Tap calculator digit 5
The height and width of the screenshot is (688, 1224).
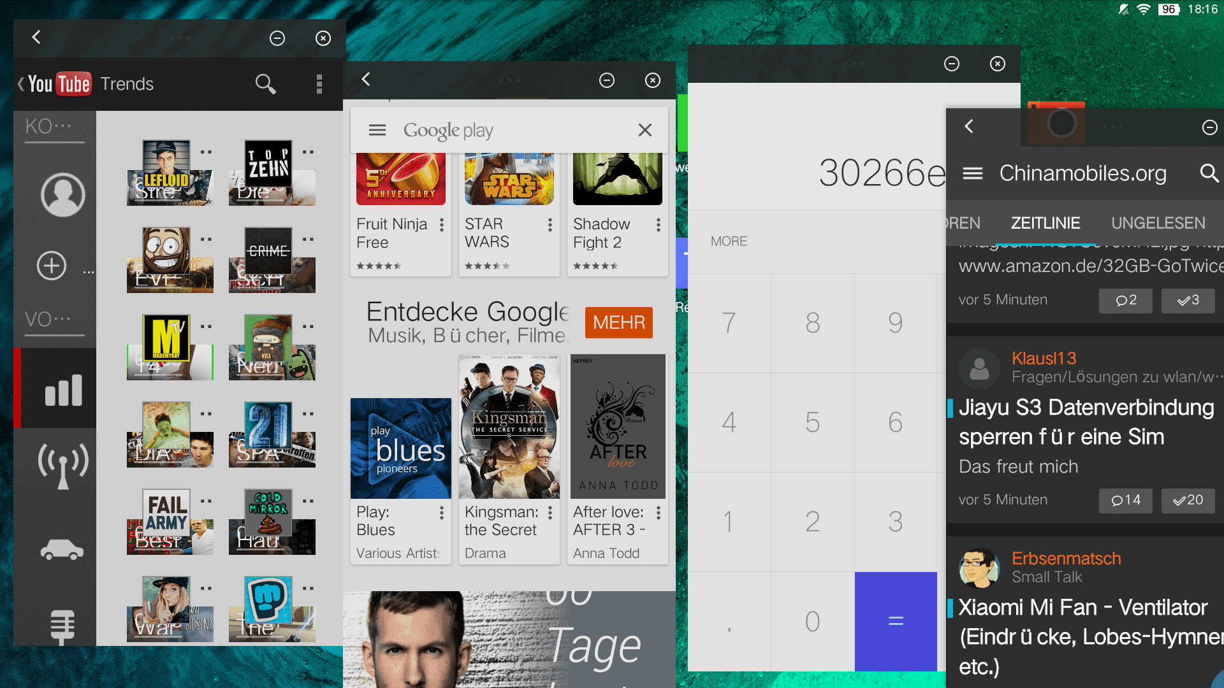pos(813,422)
